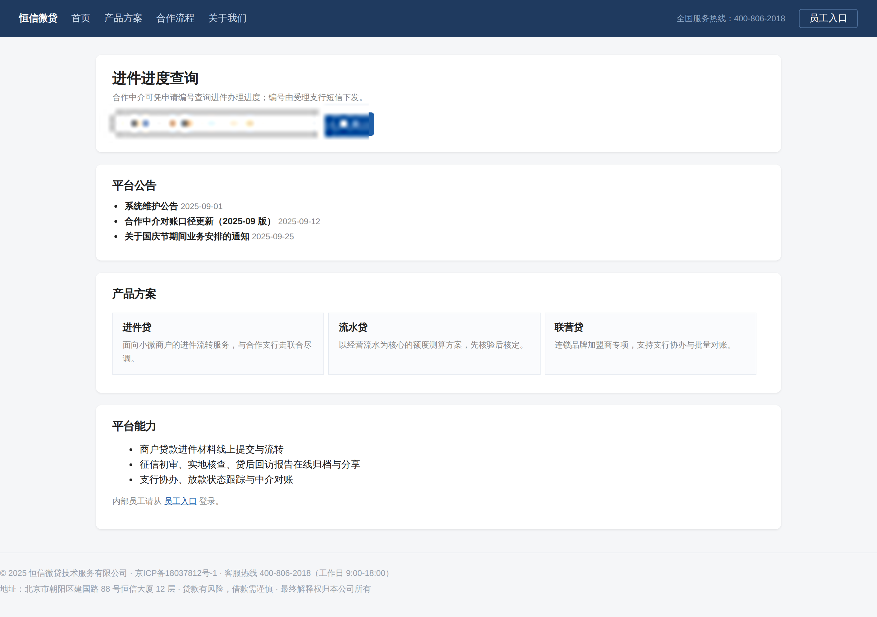877x617 pixels.
Task: Open the 首页 navigation item
Action: coord(81,19)
